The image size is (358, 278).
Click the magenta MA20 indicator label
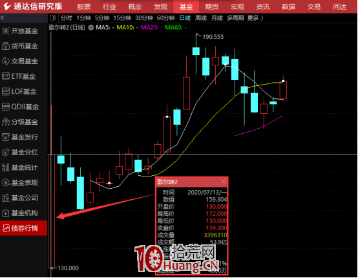tap(151, 28)
